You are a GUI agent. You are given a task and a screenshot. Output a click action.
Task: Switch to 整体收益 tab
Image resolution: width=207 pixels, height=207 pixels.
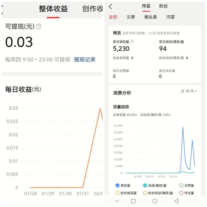click(53, 9)
